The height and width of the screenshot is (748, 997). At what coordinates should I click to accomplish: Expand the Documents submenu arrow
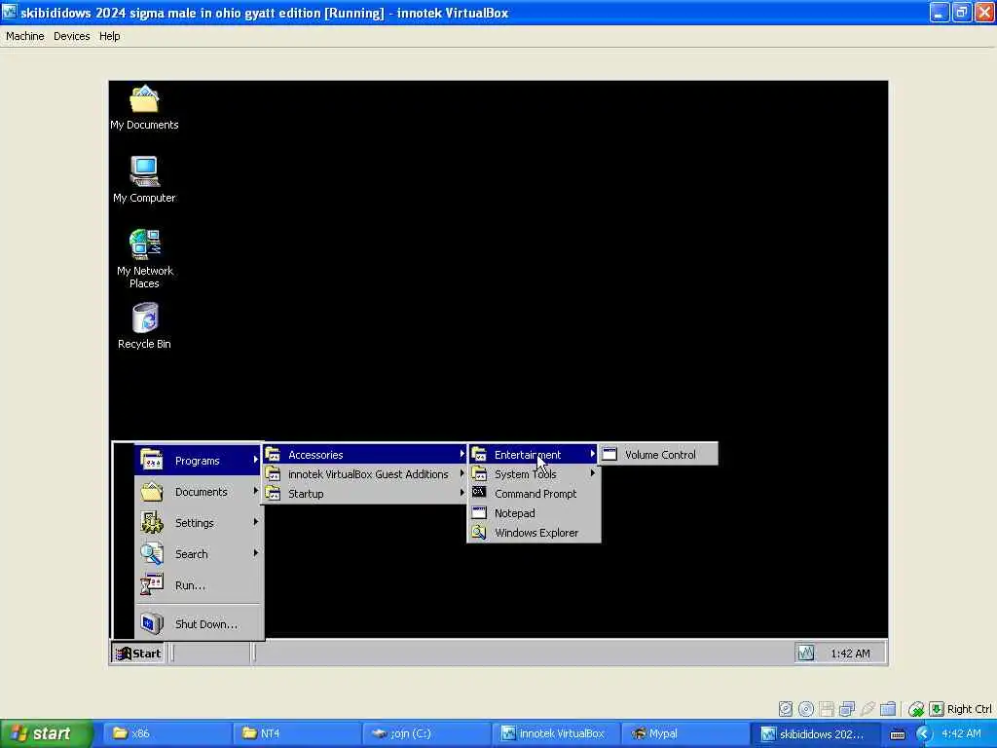[x=256, y=491]
